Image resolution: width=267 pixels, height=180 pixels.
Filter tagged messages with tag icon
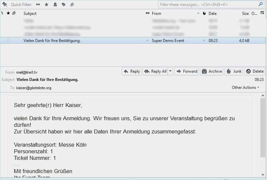coord(64,5)
